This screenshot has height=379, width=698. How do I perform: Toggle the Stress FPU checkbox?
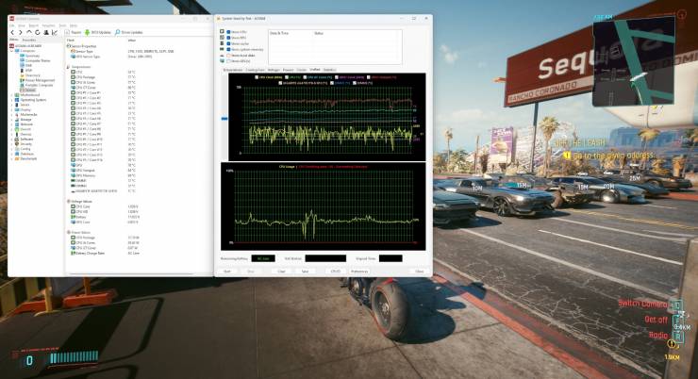pos(228,38)
